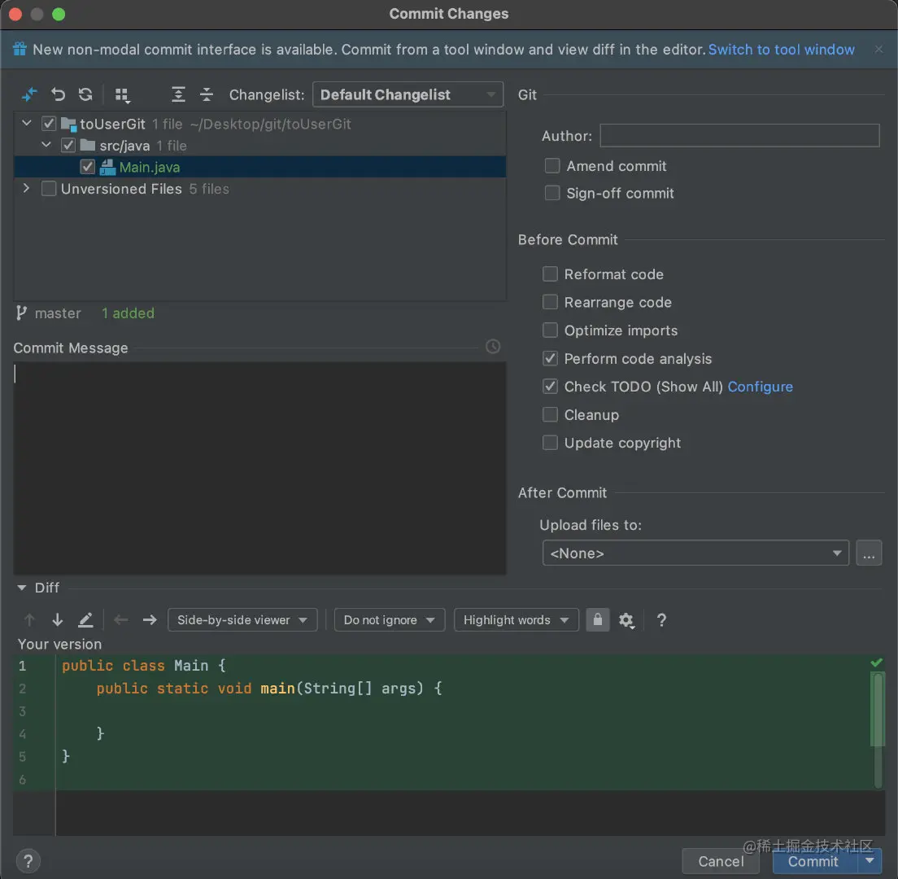This screenshot has width=898, height=879.
Task: Close the non-modal commit notification banner
Action: [878, 50]
